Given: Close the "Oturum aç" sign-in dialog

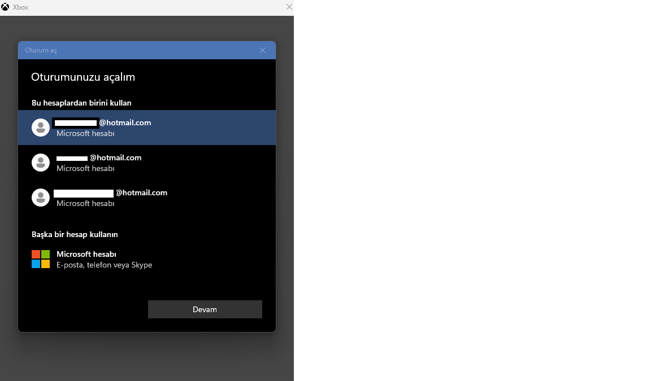Looking at the screenshot, I should coord(263,50).
